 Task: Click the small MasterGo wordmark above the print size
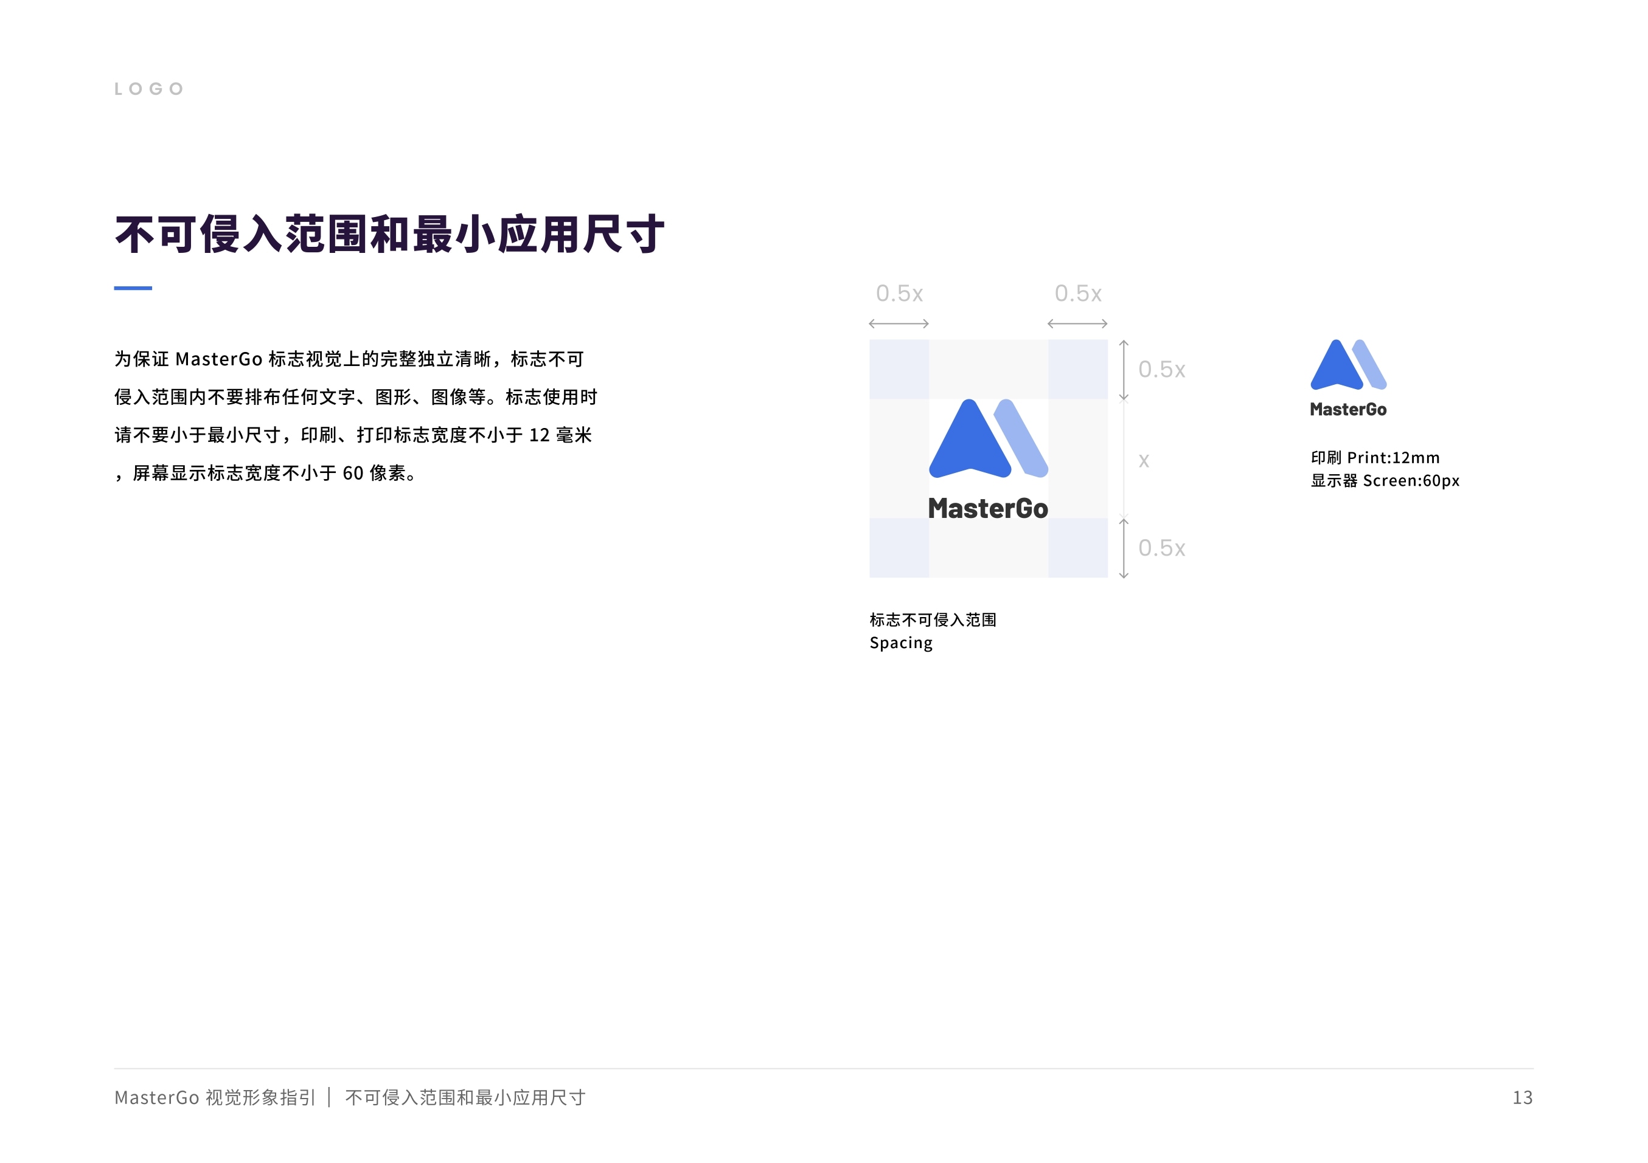1348,410
